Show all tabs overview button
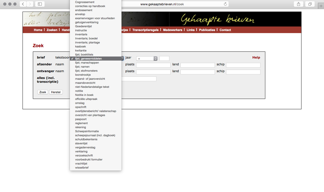Image resolution: width=324 pixels, height=192 pixels. tap(310, 4)
